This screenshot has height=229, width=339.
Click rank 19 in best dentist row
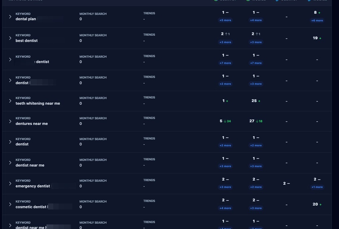pos(317,38)
